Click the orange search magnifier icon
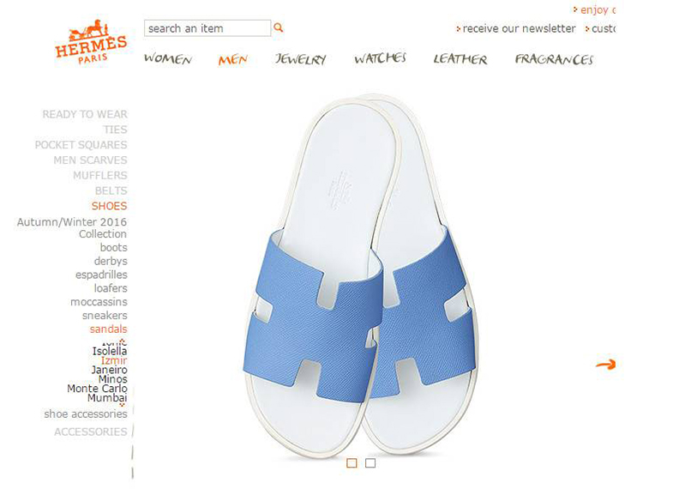Viewport: 679px width, 489px height. tap(279, 27)
